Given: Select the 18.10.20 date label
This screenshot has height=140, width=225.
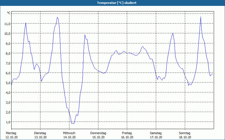Looking at the screenshot, I should [x=185, y=137].
